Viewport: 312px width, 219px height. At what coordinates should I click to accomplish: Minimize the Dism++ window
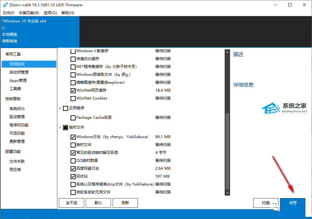click(276, 5)
